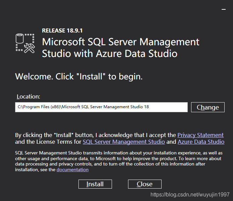This screenshot has width=233, height=201.
Task: Minimize the installer window
Action: coord(224,9)
